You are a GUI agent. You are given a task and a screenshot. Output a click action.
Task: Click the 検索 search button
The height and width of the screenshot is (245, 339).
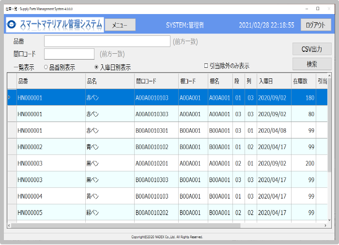pos(312,64)
